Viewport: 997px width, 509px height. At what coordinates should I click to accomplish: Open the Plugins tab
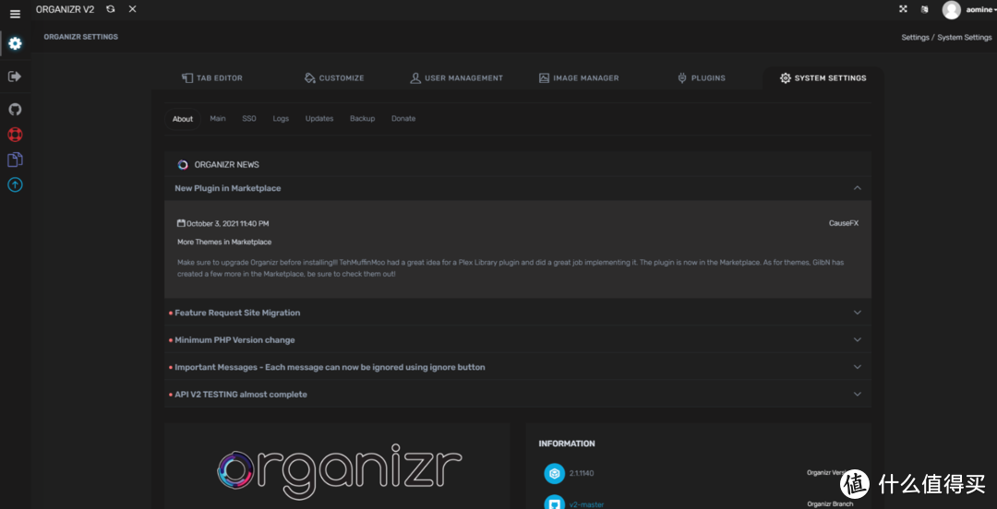click(x=701, y=78)
